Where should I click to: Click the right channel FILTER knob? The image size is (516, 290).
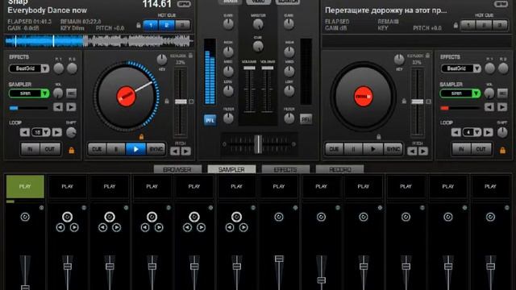point(289,118)
